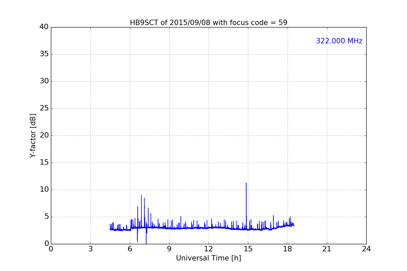Select the '30' tick on Y-factor axis
407x271 pixels.
point(44,81)
